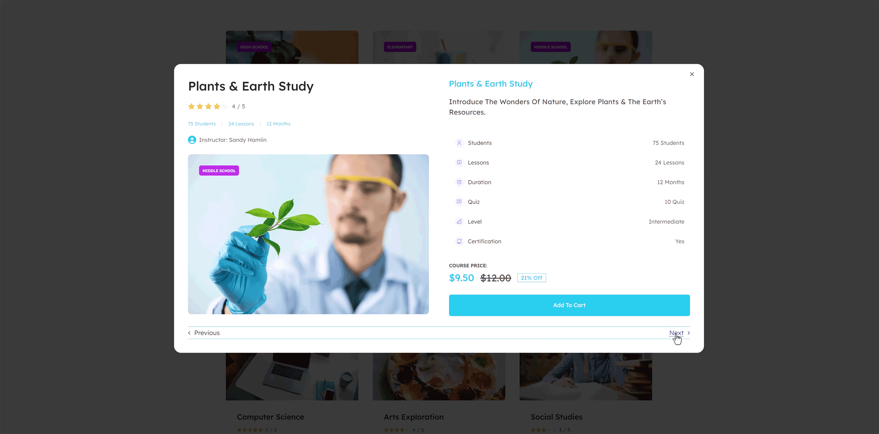Viewport: 879px width, 434px height.
Task: Close the course details popup
Action: (x=692, y=74)
